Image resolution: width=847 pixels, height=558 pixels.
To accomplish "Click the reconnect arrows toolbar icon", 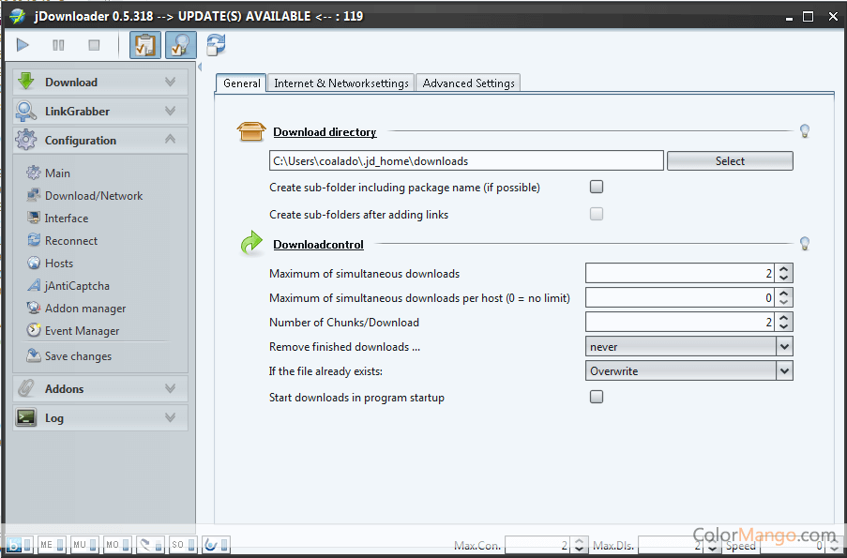I will [217, 45].
